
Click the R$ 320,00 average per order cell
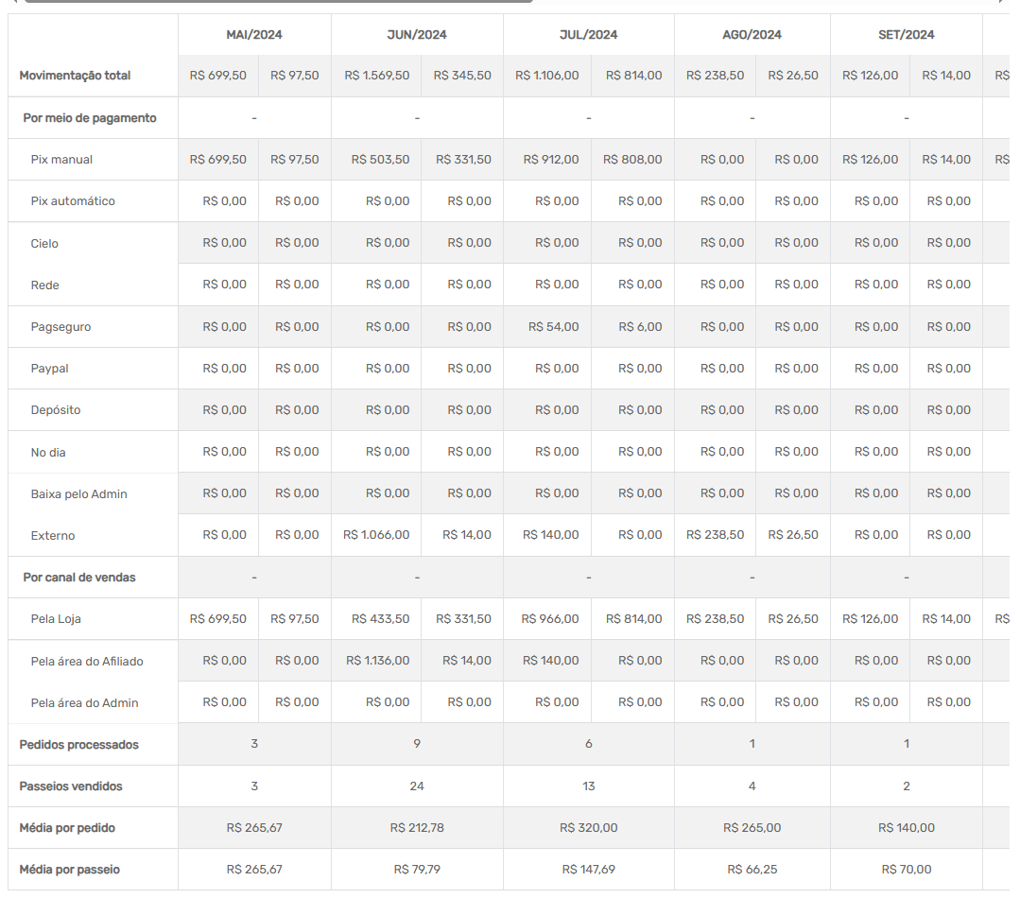[589, 827]
